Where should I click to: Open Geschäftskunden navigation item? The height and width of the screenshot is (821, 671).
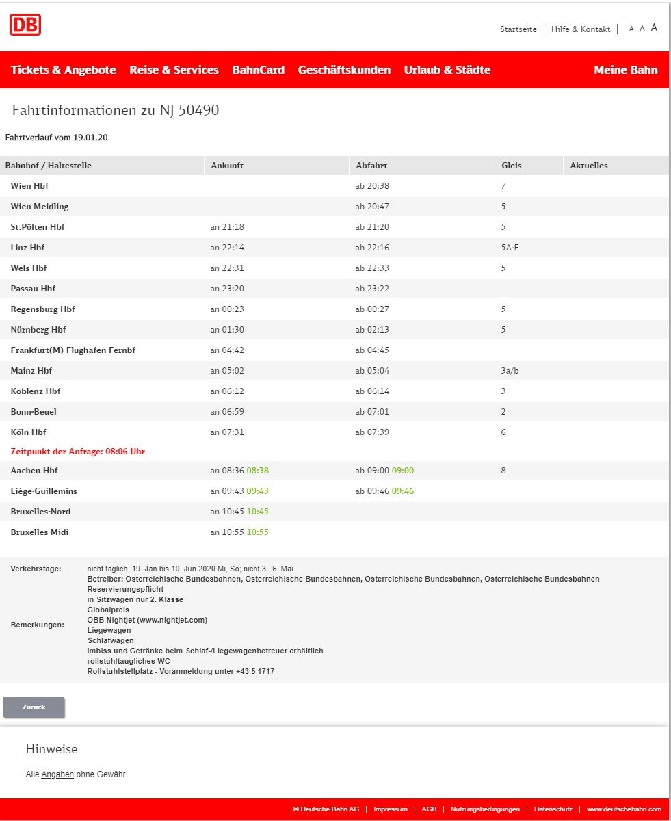(344, 70)
